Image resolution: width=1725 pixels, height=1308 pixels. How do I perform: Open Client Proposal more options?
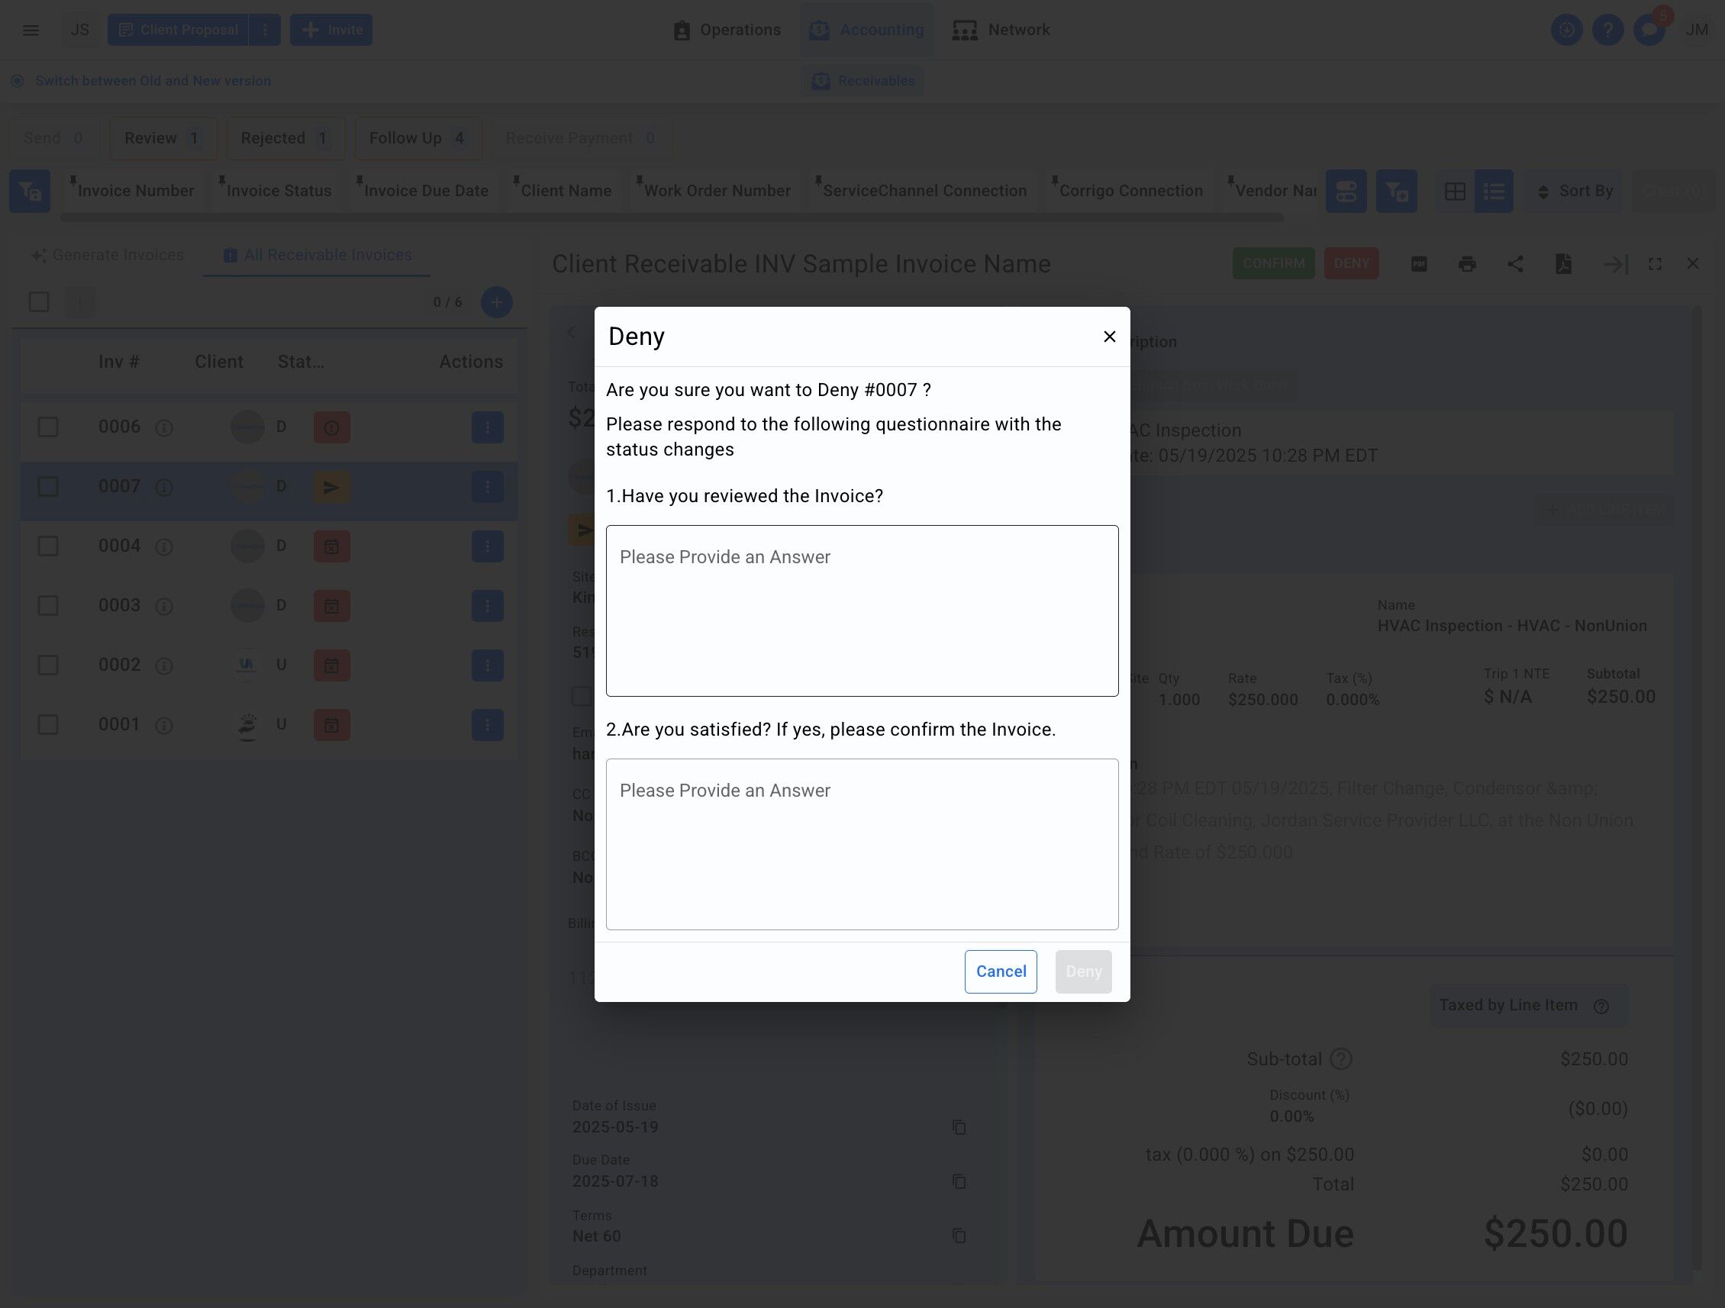(x=265, y=30)
